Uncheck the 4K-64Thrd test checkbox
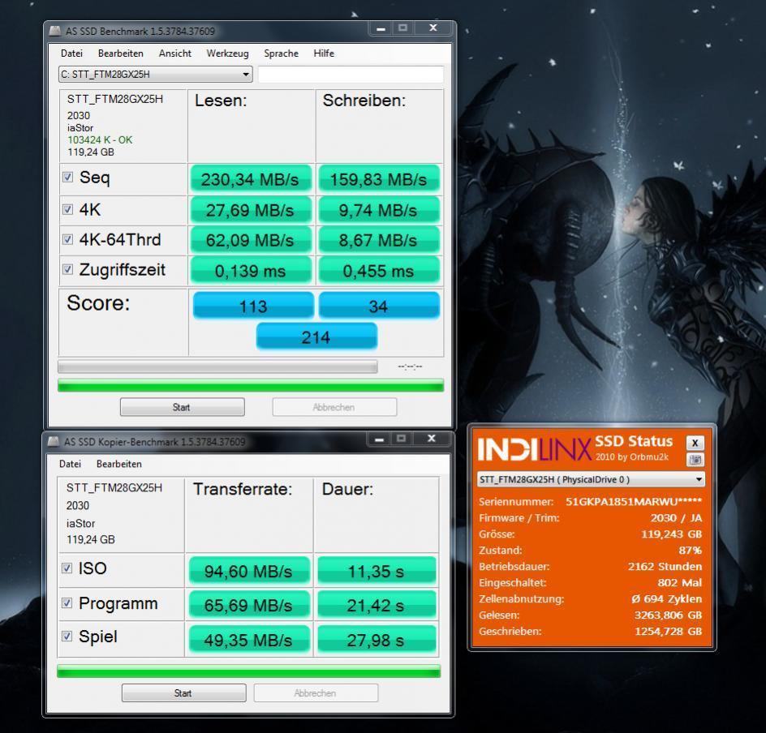The height and width of the screenshot is (733, 766). coord(68,240)
